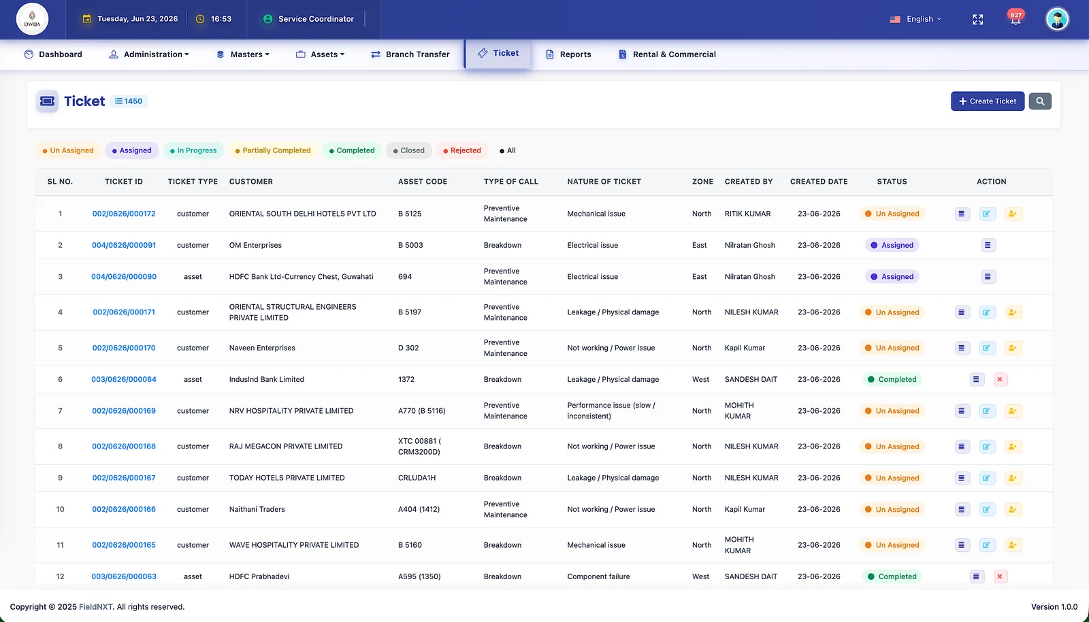View details icon for ticket 004/0626/000091
The image size is (1089, 622).
988,245
